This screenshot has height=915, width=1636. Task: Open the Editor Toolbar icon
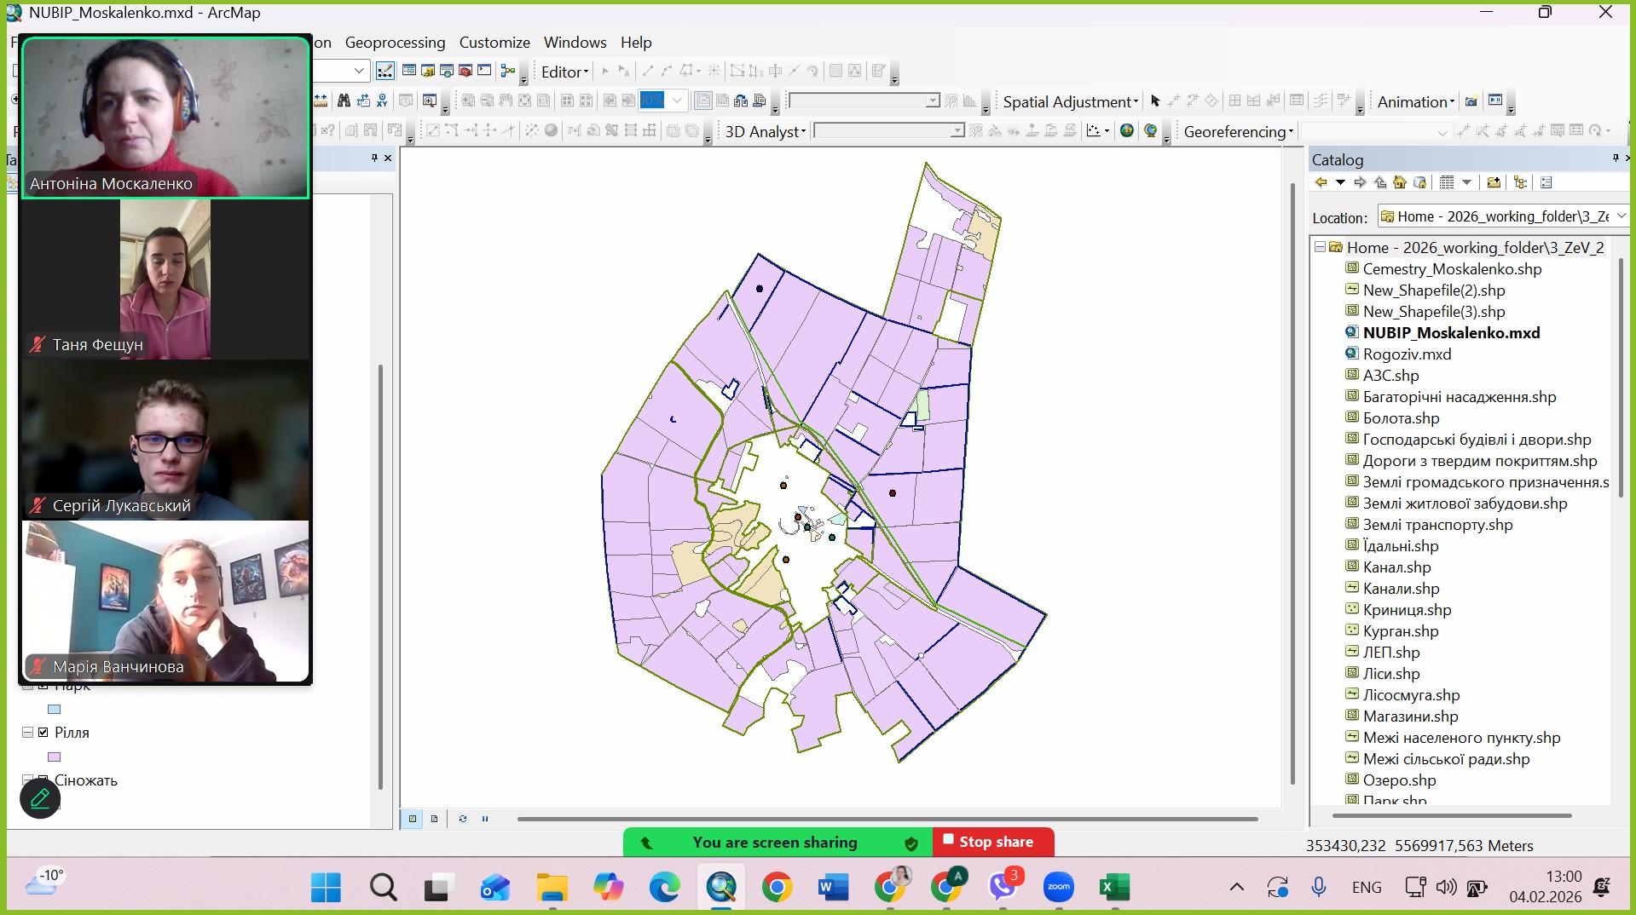coord(385,72)
